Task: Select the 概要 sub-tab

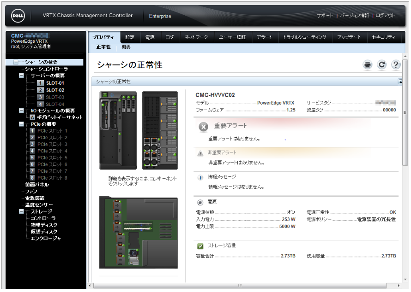Action: [x=126, y=47]
